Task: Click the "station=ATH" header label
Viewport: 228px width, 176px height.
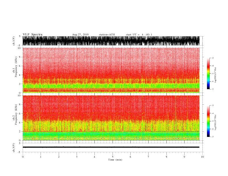Action: [107, 35]
